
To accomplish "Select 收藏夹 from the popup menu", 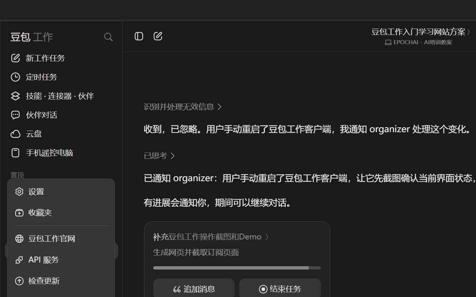I will [61, 213].
